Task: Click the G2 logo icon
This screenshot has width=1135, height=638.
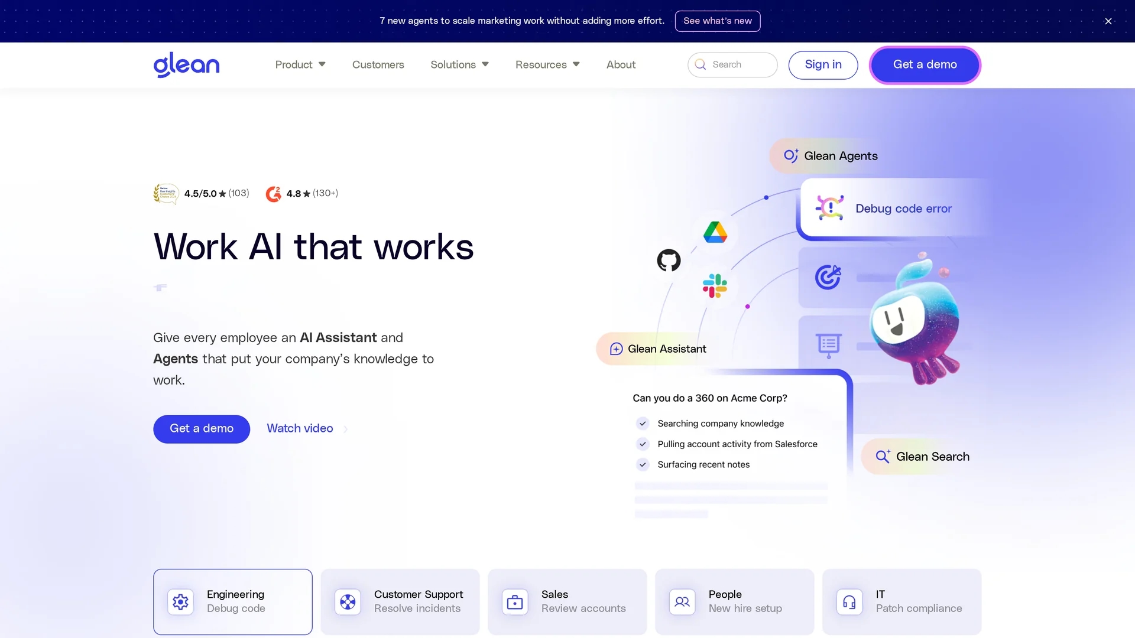Action: point(273,193)
